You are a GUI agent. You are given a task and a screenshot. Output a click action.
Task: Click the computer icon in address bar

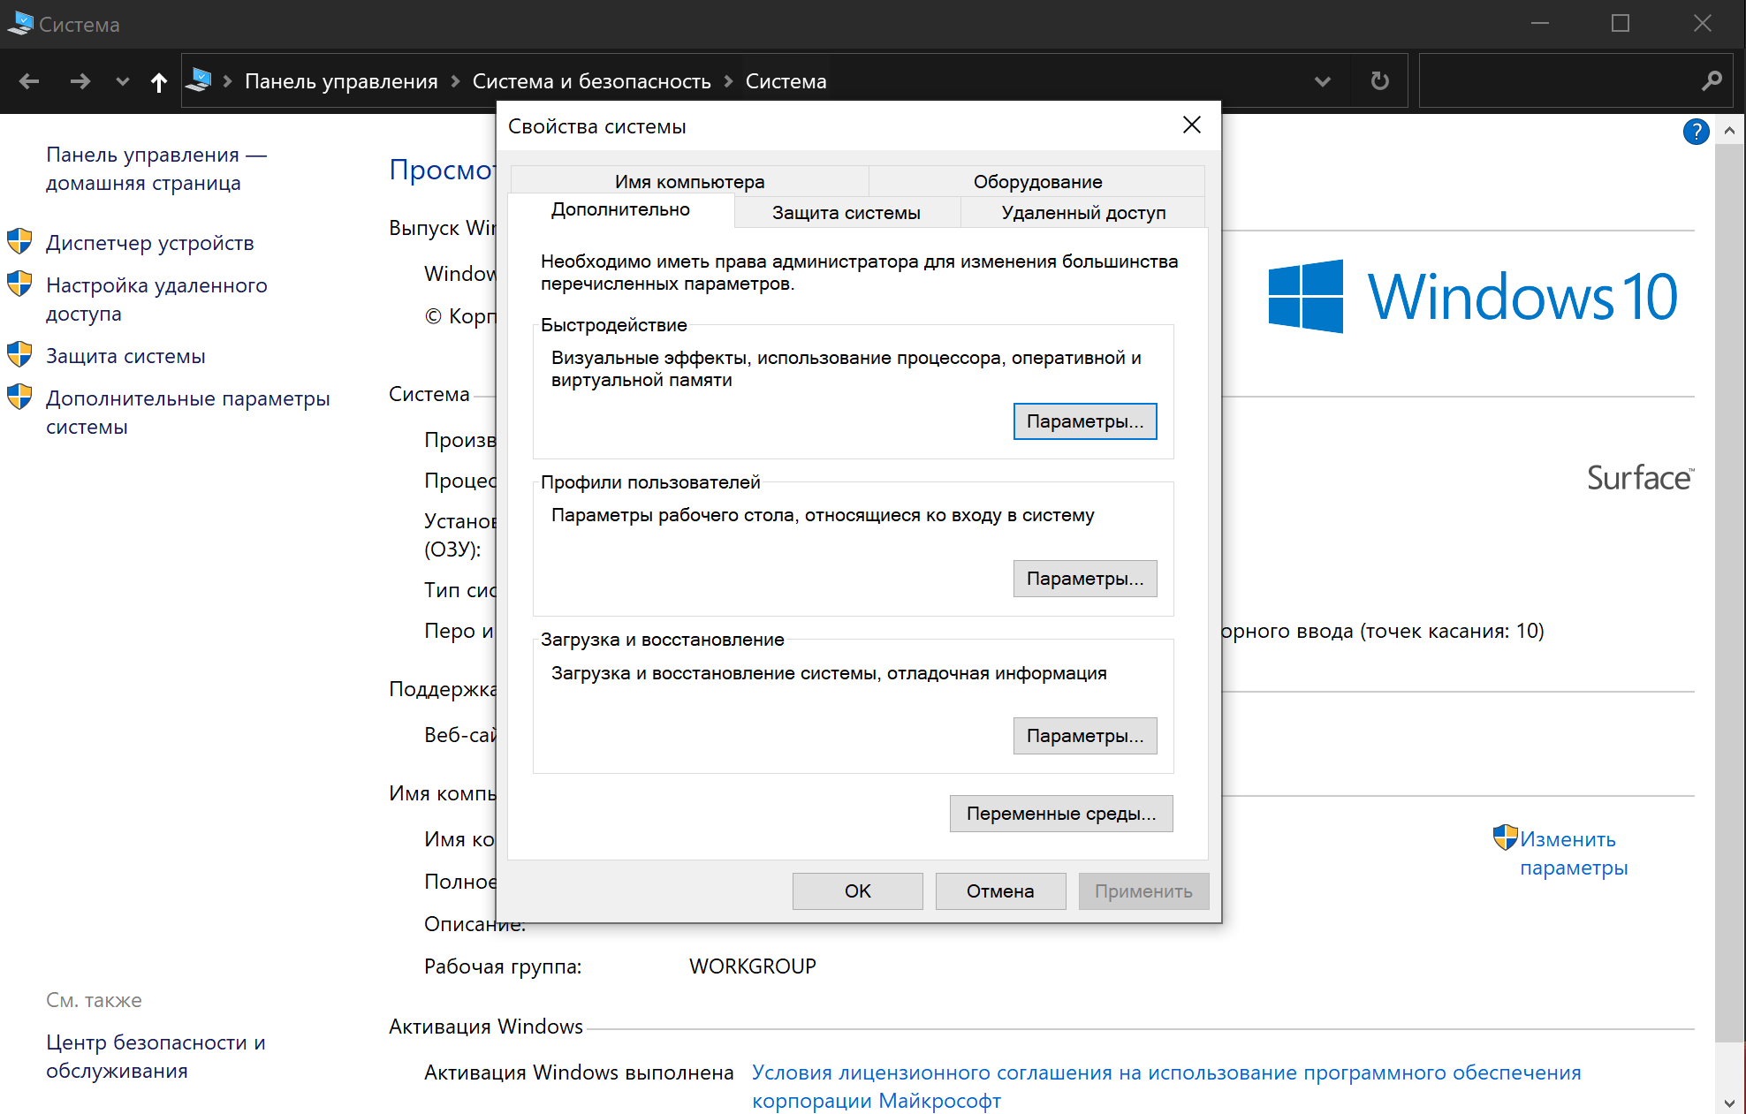[x=200, y=80]
